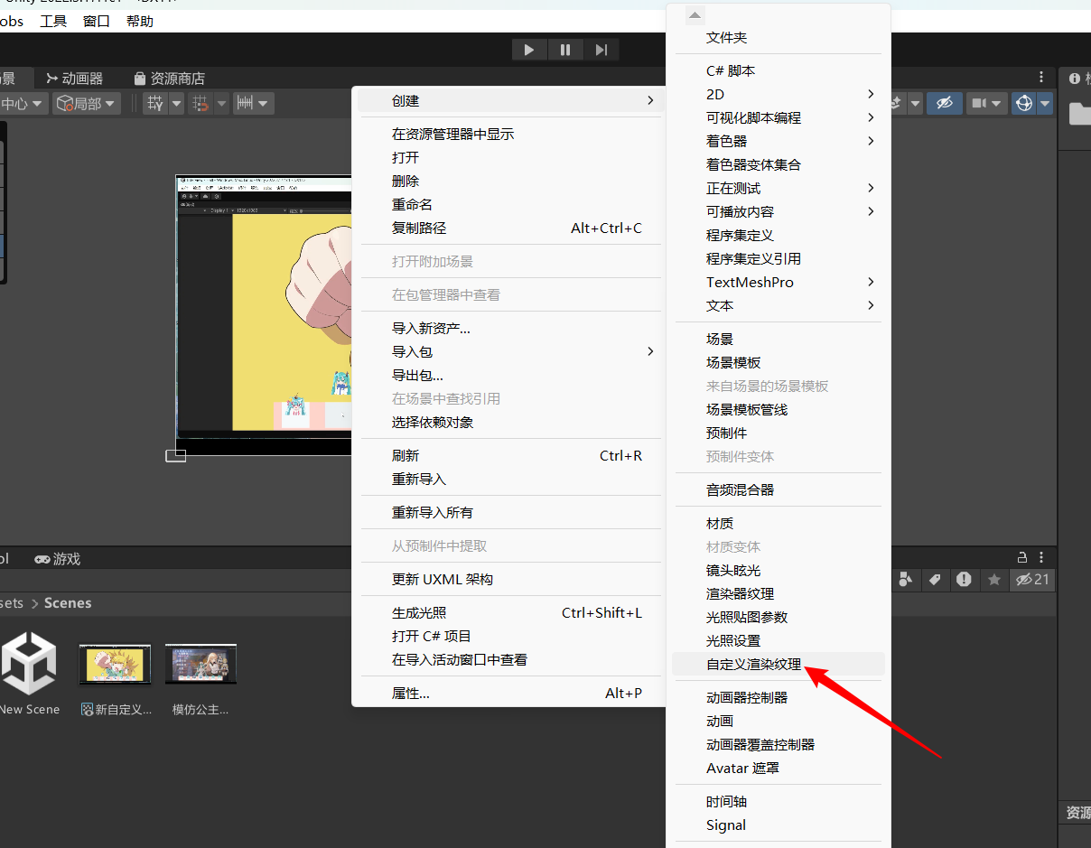Click the search by label tag icon
The image size is (1091, 848).
[935, 580]
